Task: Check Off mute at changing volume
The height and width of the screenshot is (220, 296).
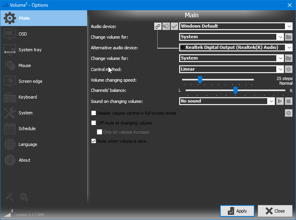Action: [x=94, y=123]
